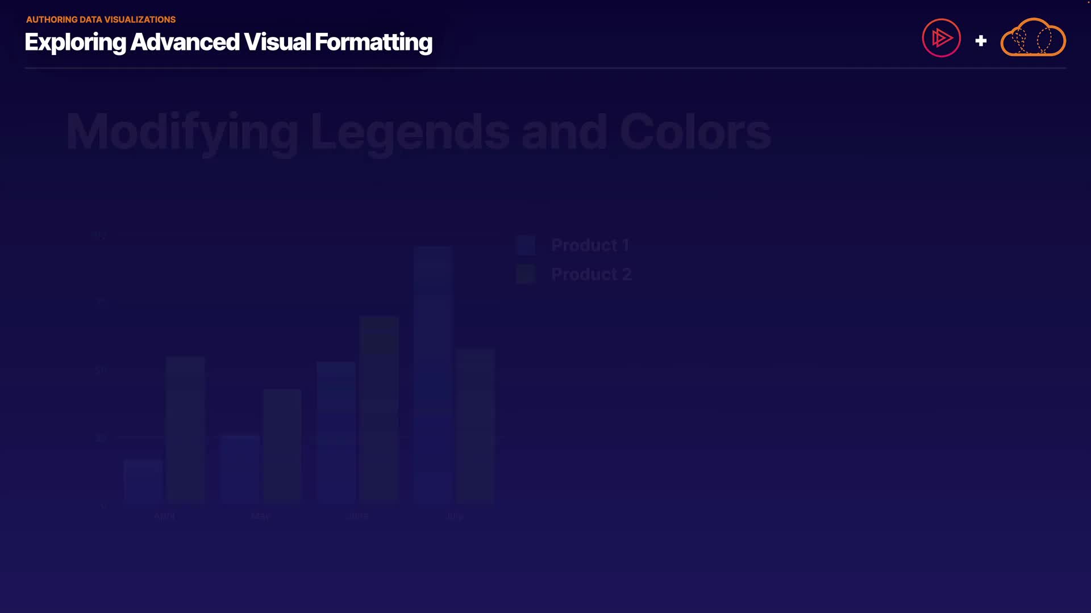
Task: Select the Product 2 legend label
Action: [591, 274]
